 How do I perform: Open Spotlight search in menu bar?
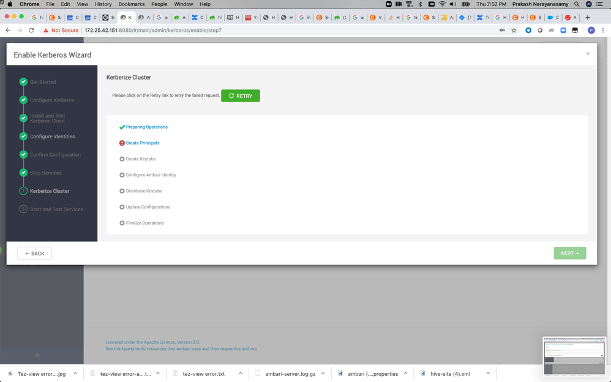click(x=576, y=4)
